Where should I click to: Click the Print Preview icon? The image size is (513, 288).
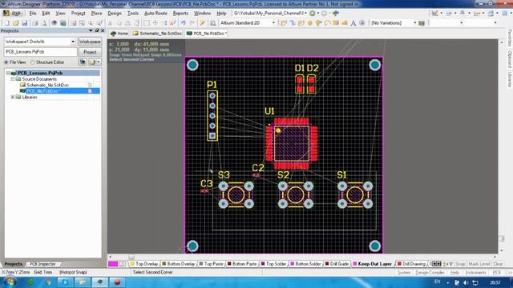[43, 23]
